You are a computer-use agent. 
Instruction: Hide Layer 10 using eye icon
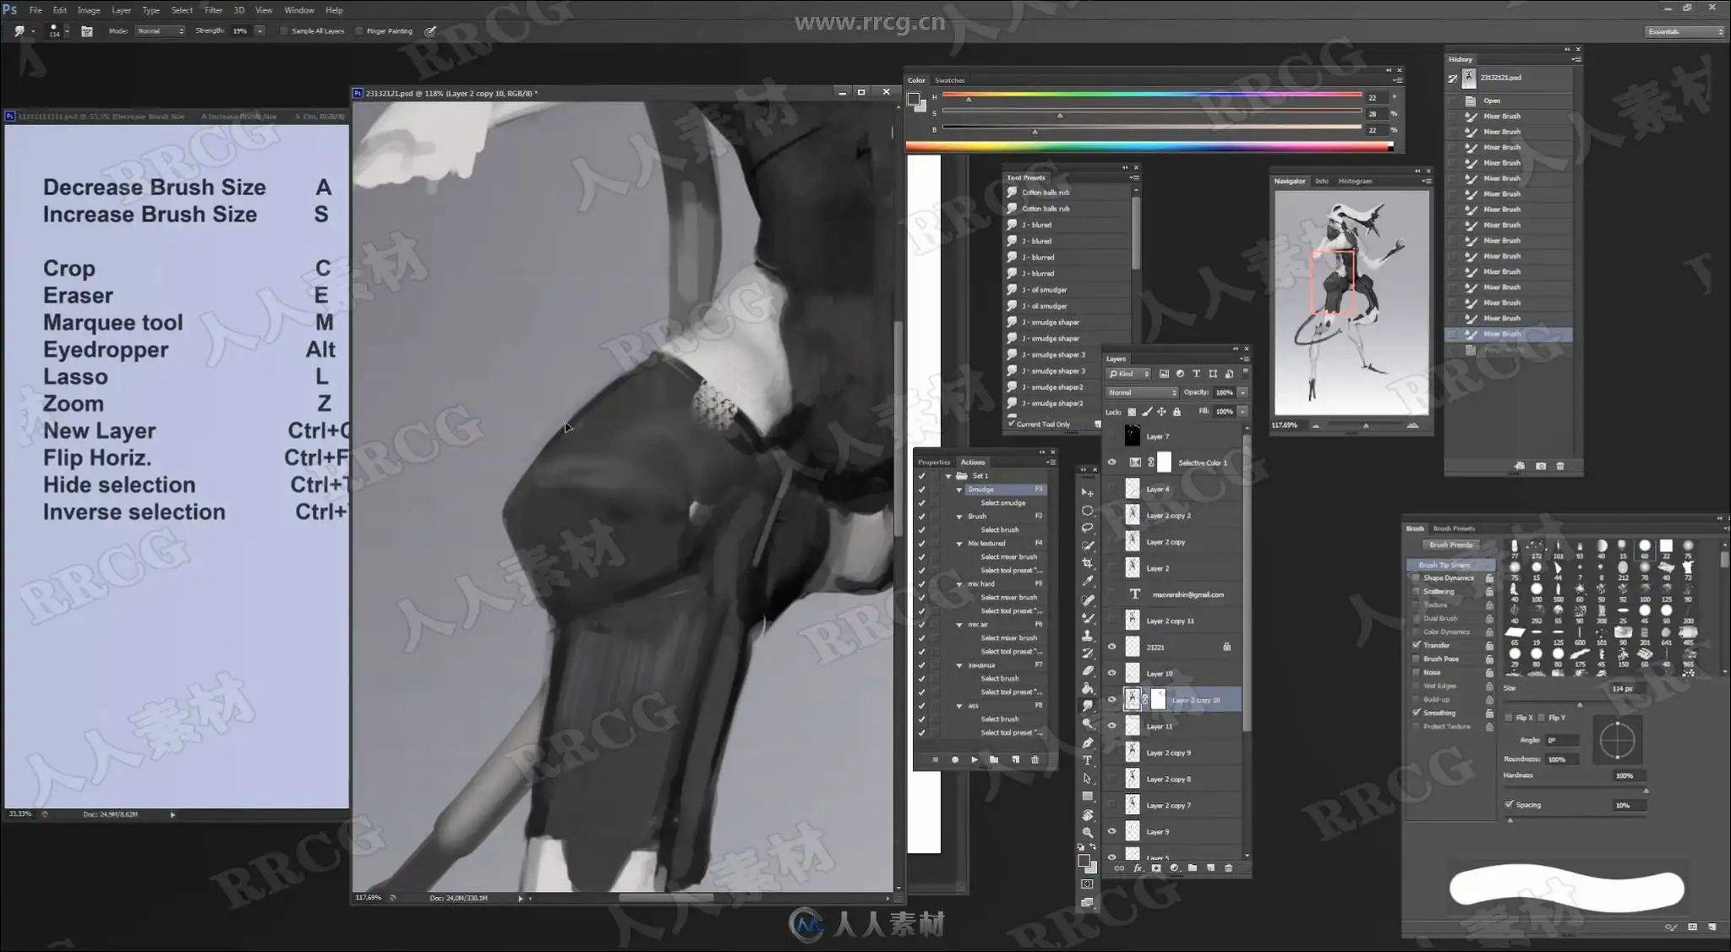pyautogui.click(x=1112, y=674)
